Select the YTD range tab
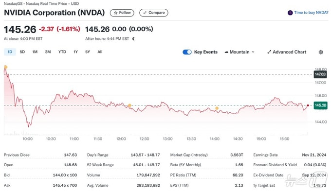 point(62,52)
